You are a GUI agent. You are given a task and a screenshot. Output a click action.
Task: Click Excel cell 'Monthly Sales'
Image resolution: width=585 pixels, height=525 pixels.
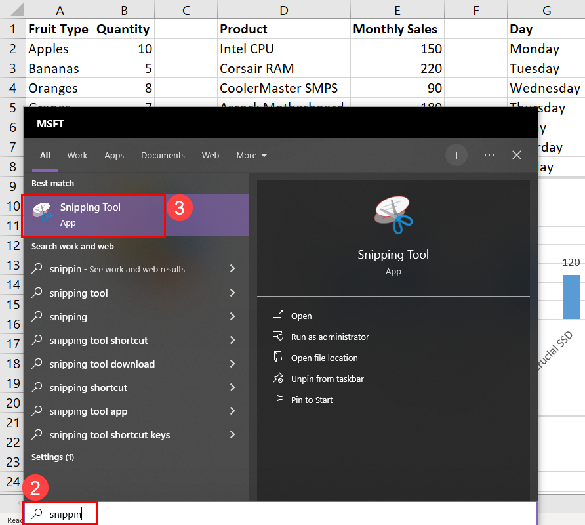[x=397, y=29]
